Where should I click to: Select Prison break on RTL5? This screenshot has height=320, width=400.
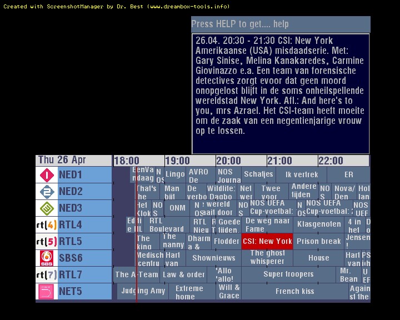(319, 242)
